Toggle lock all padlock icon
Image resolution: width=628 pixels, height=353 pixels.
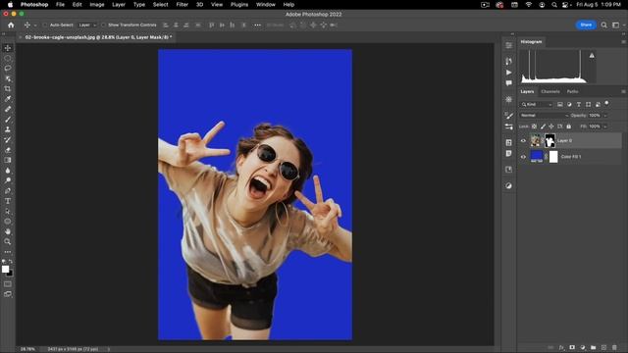pyautogui.click(x=569, y=126)
